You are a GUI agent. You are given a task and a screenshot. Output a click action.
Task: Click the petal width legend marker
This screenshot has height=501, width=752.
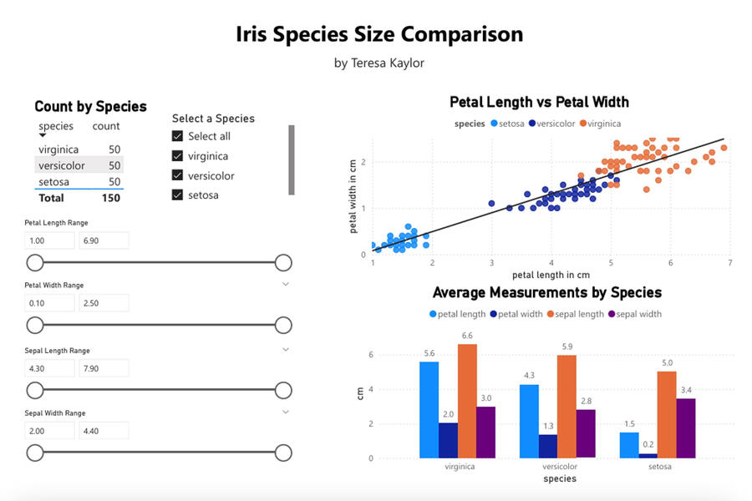pyautogui.click(x=495, y=314)
